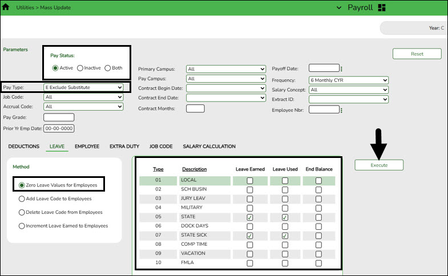Image resolution: width=448 pixels, height=276 pixels.
Task: Click the Execute button
Action: click(379, 165)
